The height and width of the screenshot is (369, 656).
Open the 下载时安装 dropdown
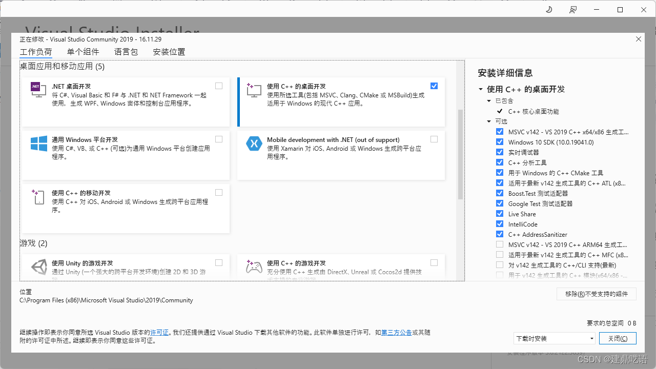point(555,338)
